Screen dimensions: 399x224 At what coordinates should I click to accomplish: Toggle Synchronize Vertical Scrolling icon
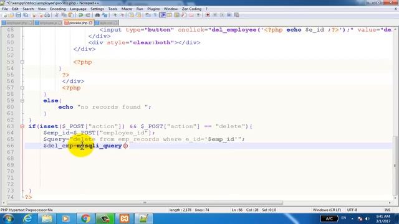point(132,15)
